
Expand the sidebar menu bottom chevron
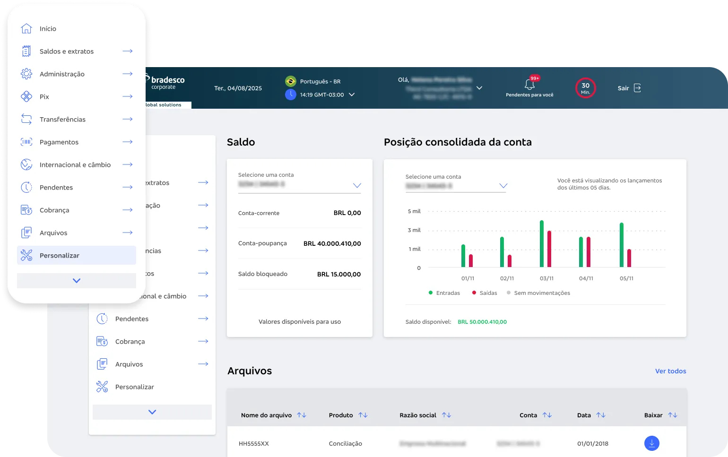coord(76,280)
